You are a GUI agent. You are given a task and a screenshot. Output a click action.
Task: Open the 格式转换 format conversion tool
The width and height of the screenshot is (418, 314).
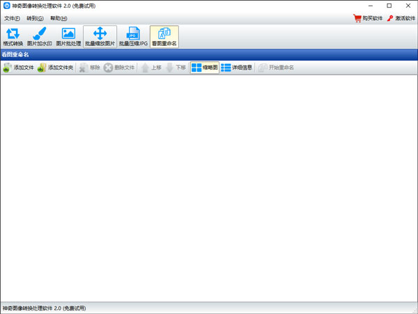click(13, 37)
